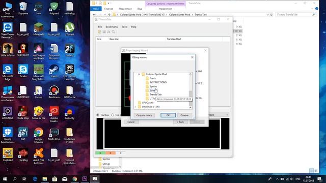Click the search magnifier in TranslaTale toolbar
This screenshot has width=326, height=183.
(x=113, y=32)
